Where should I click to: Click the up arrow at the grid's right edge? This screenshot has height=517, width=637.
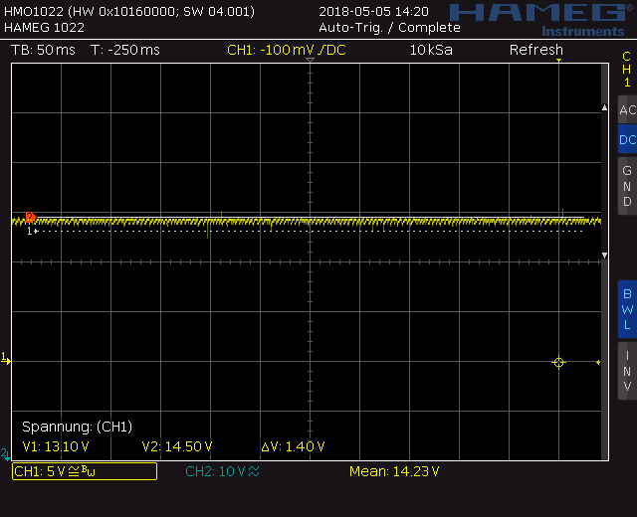(x=604, y=107)
